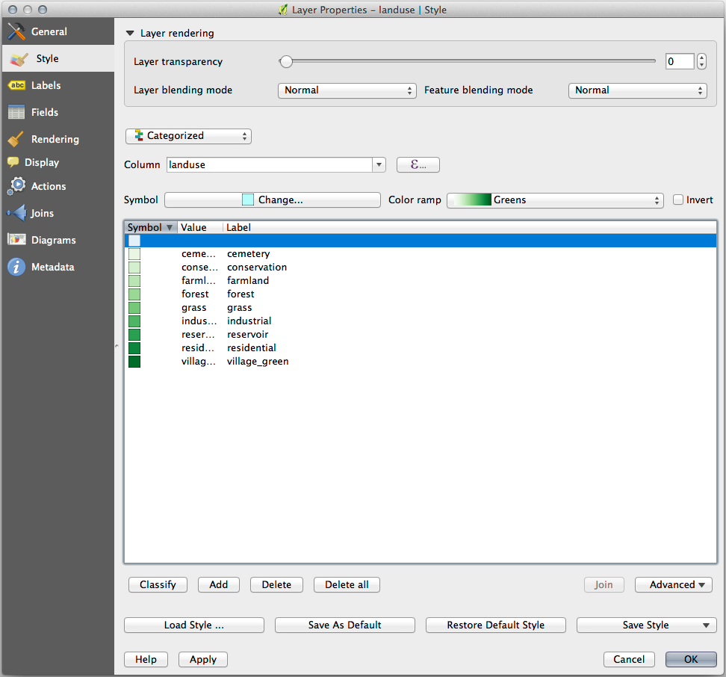Open the Greens color ramp dropdown

[x=554, y=200]
